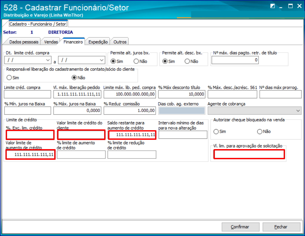Open the start date dropdown of Dt. limite créd. compra
The width and height of the screenshot is (305, 236).
pyautogui.click(x=48, y=60)
